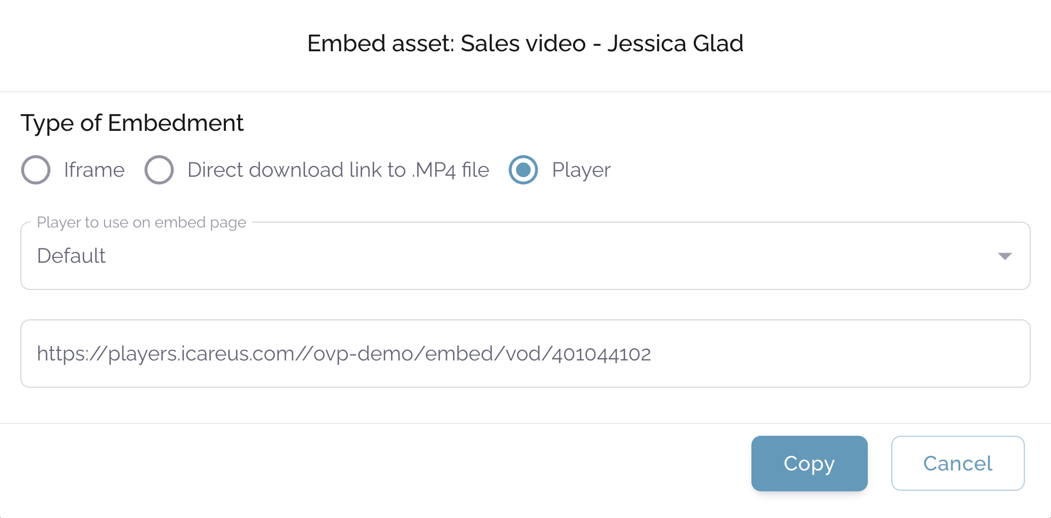Click the 'Jessica Glad' name in the title

(x=675, y=43)
